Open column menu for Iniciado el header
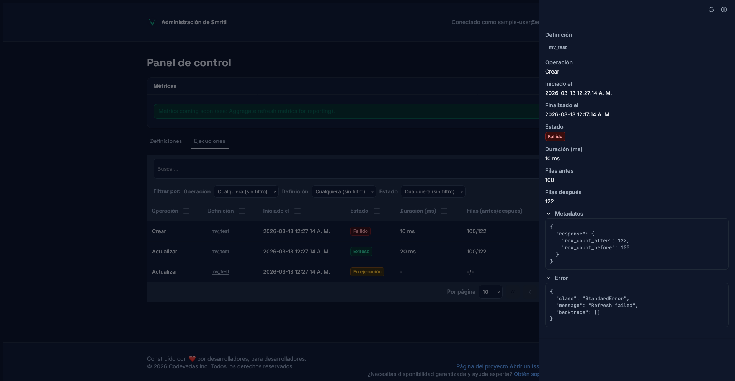 [x=297, y=211]
